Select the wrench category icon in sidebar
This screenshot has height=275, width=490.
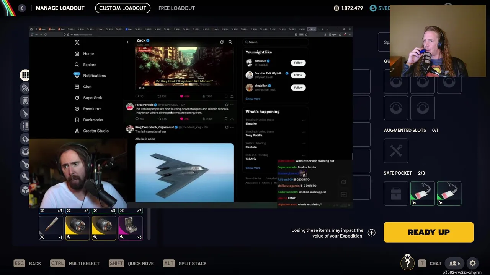tap(25, 177)
